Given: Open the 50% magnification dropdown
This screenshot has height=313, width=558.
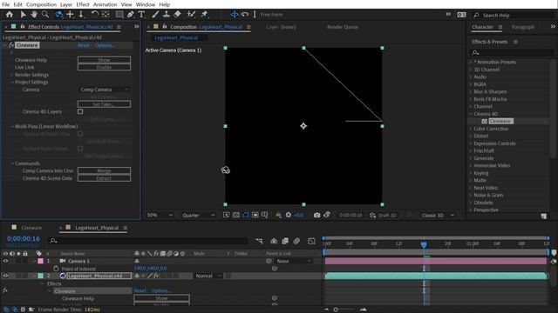Looking at the screenshot, I should [x=160, y=215].
